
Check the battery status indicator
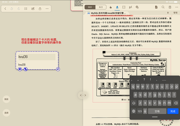(x=176, y=2)
